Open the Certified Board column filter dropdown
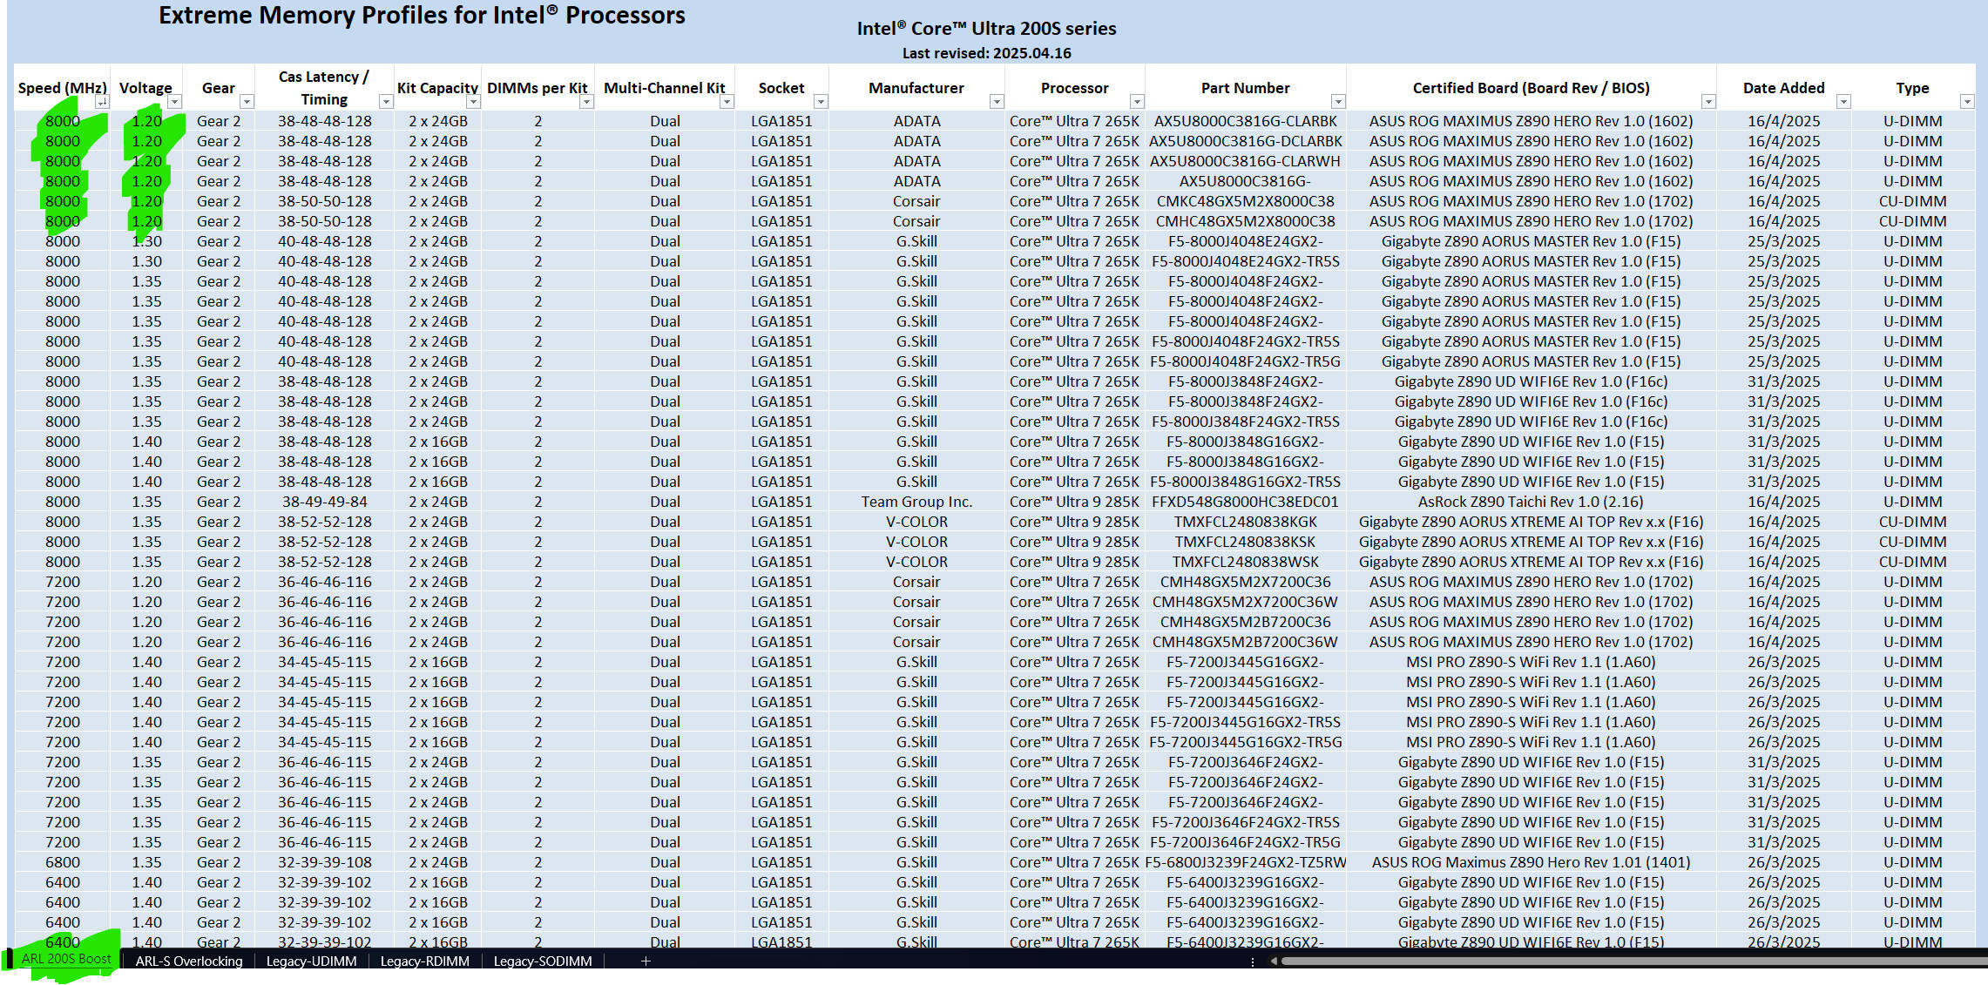 1708,103
